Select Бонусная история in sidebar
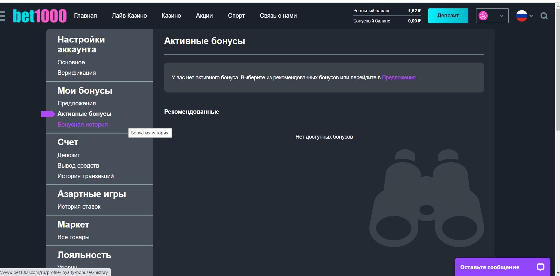The width and height of the screenshot is (560, 276). coord(82,125)
